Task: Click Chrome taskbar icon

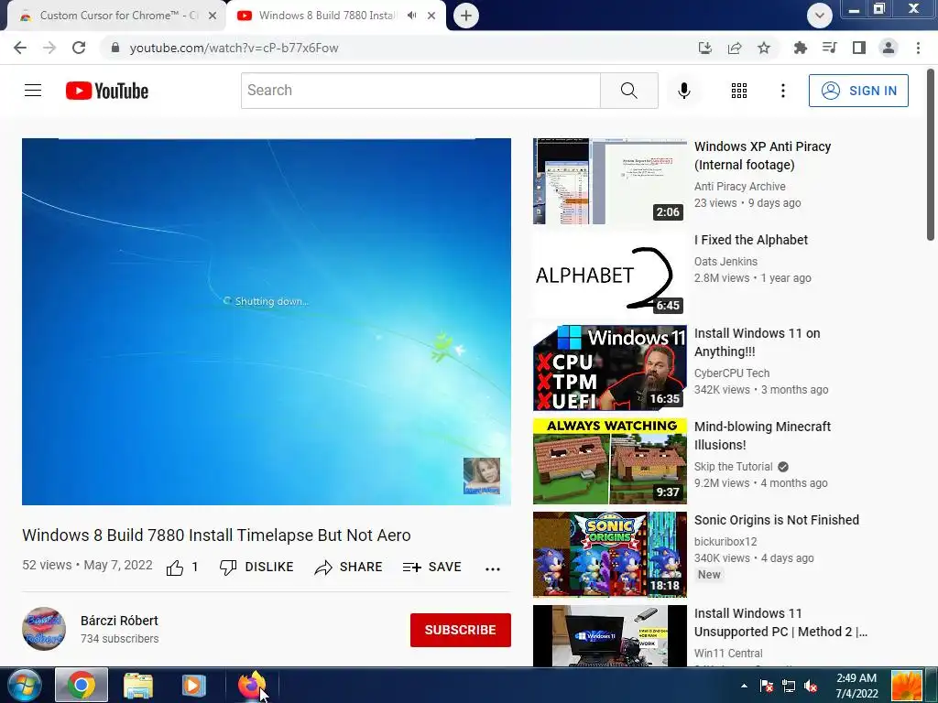Action: (x=82, y=686)
